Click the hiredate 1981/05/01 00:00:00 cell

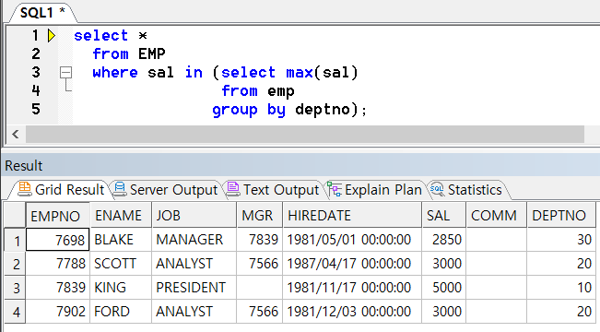click(352, 240)
